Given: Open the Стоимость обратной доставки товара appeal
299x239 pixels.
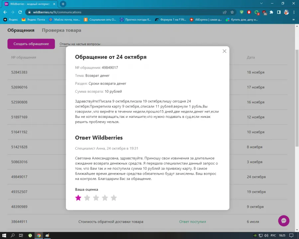Looking at the screenshot, I should point(111,222).
